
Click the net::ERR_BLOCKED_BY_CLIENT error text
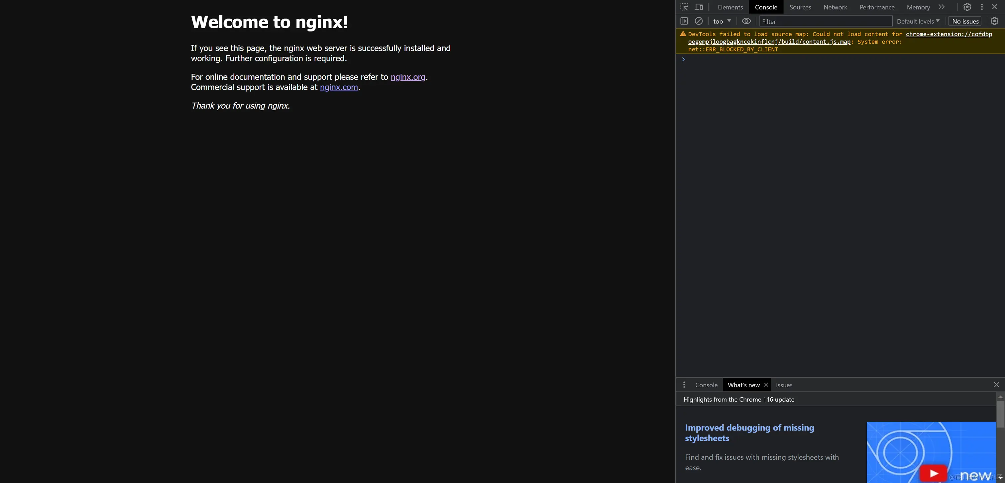[733, 49]
